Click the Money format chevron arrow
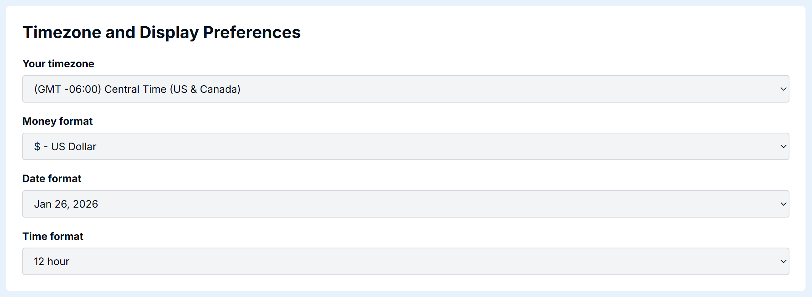The image size is (812, 297). [783, 146]
